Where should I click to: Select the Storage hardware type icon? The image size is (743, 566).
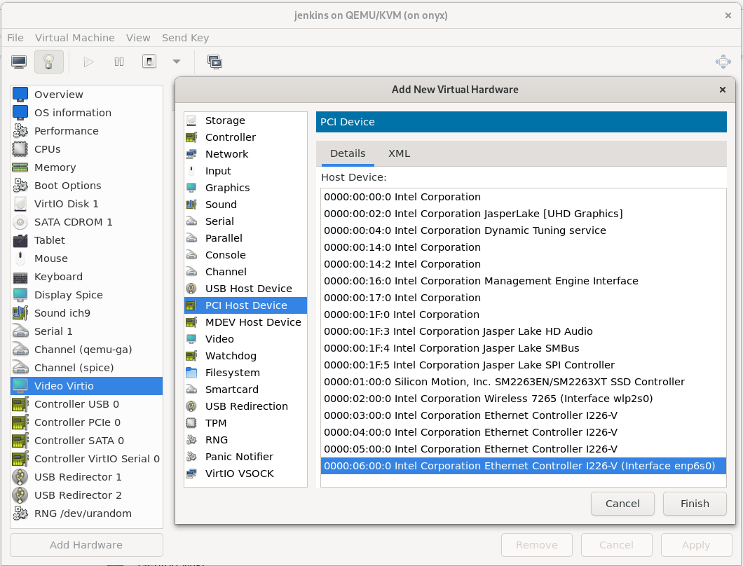pos(191,120)
